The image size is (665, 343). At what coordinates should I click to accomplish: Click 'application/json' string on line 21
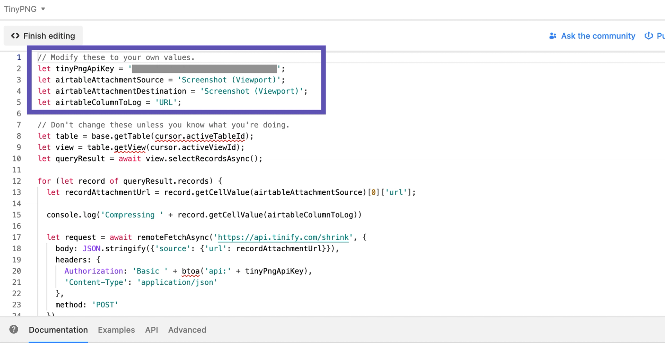coord(177,282)
